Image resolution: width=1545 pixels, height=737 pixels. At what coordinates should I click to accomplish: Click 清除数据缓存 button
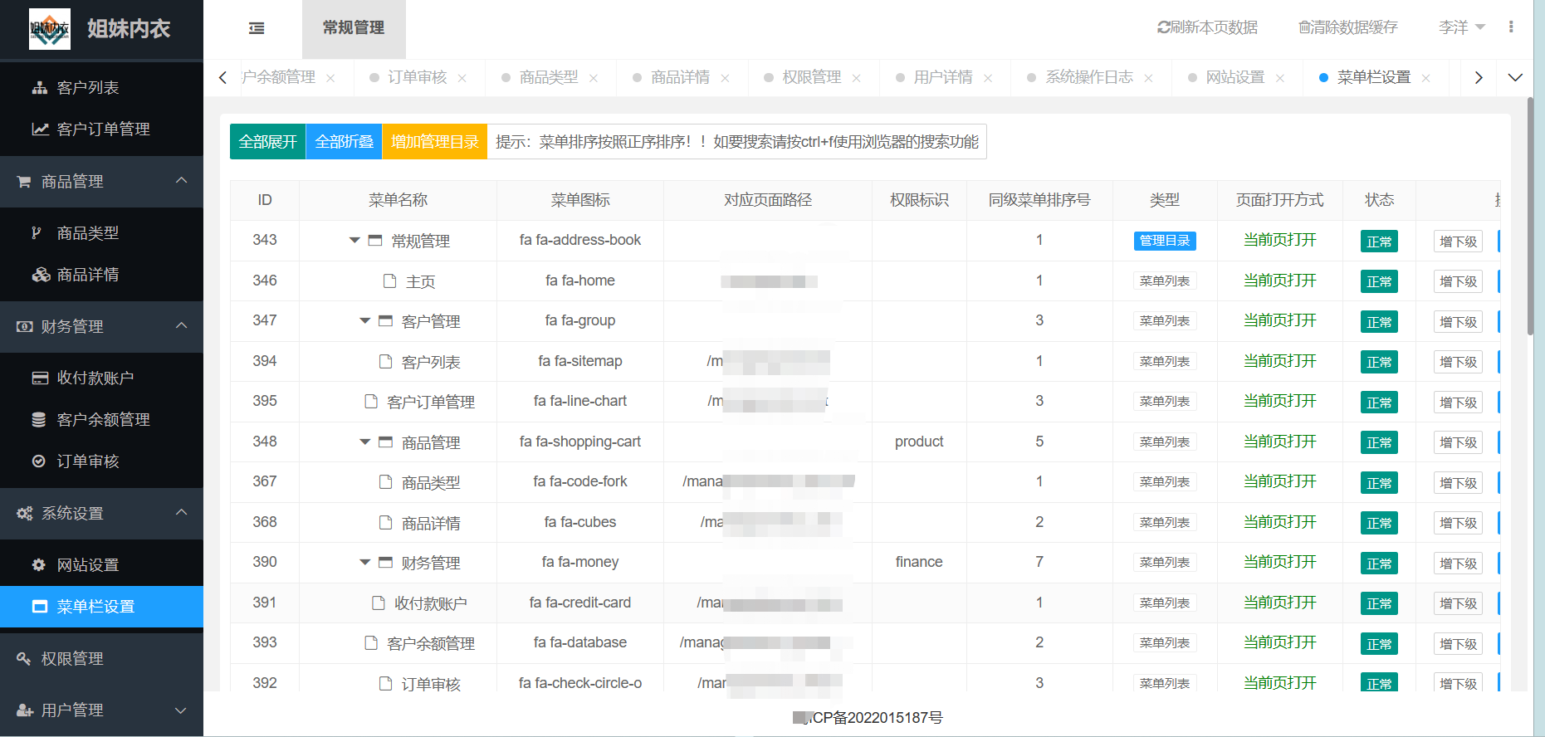click(1347, 27)
